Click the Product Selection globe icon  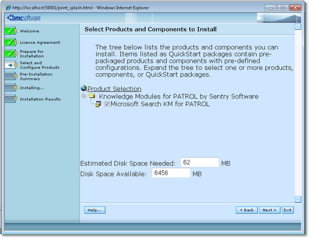(84, 88)
